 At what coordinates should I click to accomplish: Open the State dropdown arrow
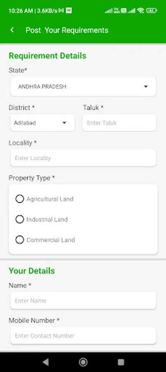[146, 87]
